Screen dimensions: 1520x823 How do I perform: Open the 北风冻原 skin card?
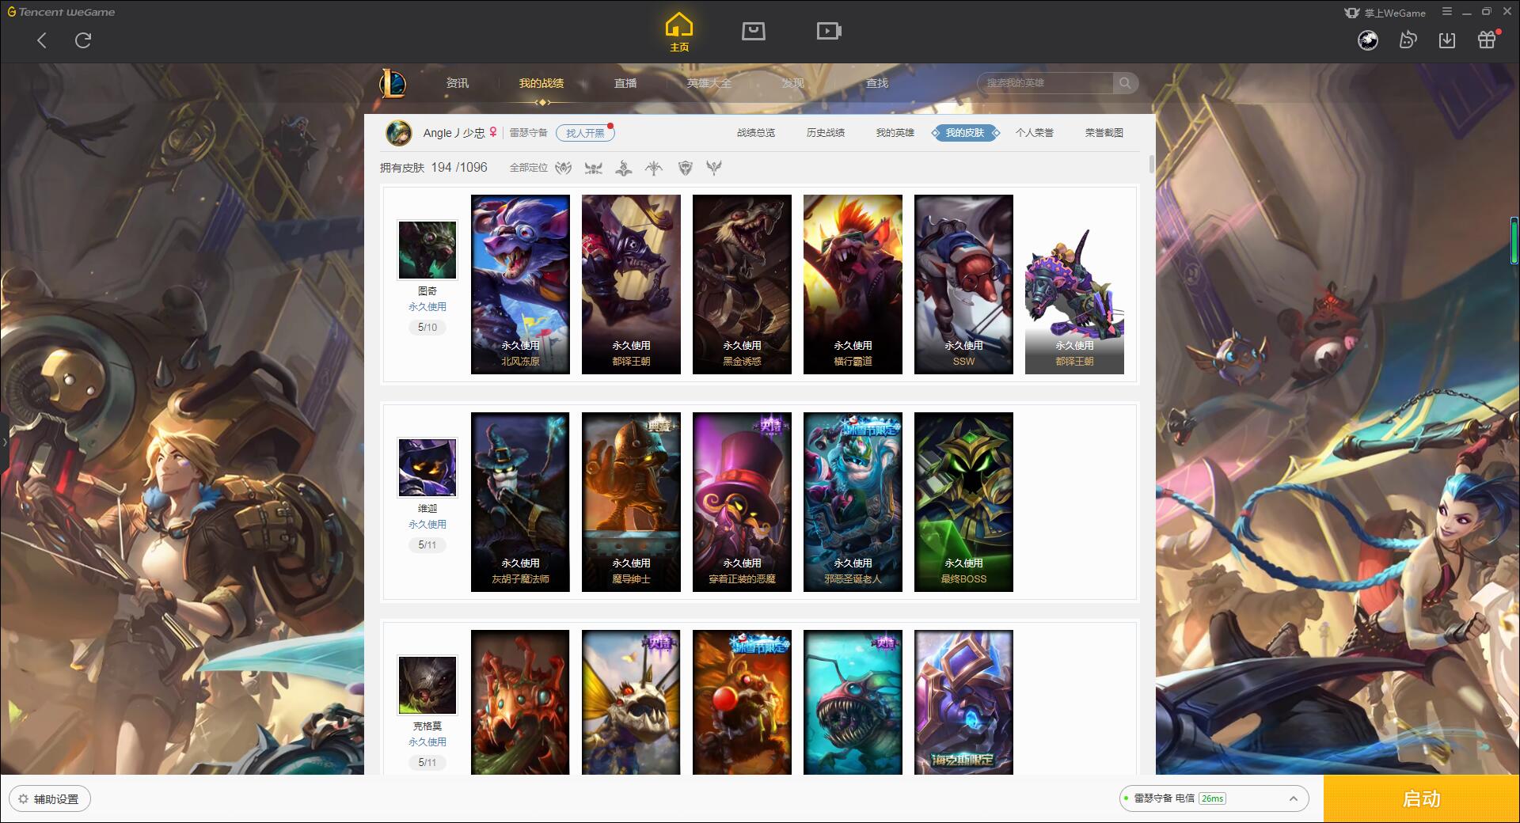(520, 284)
